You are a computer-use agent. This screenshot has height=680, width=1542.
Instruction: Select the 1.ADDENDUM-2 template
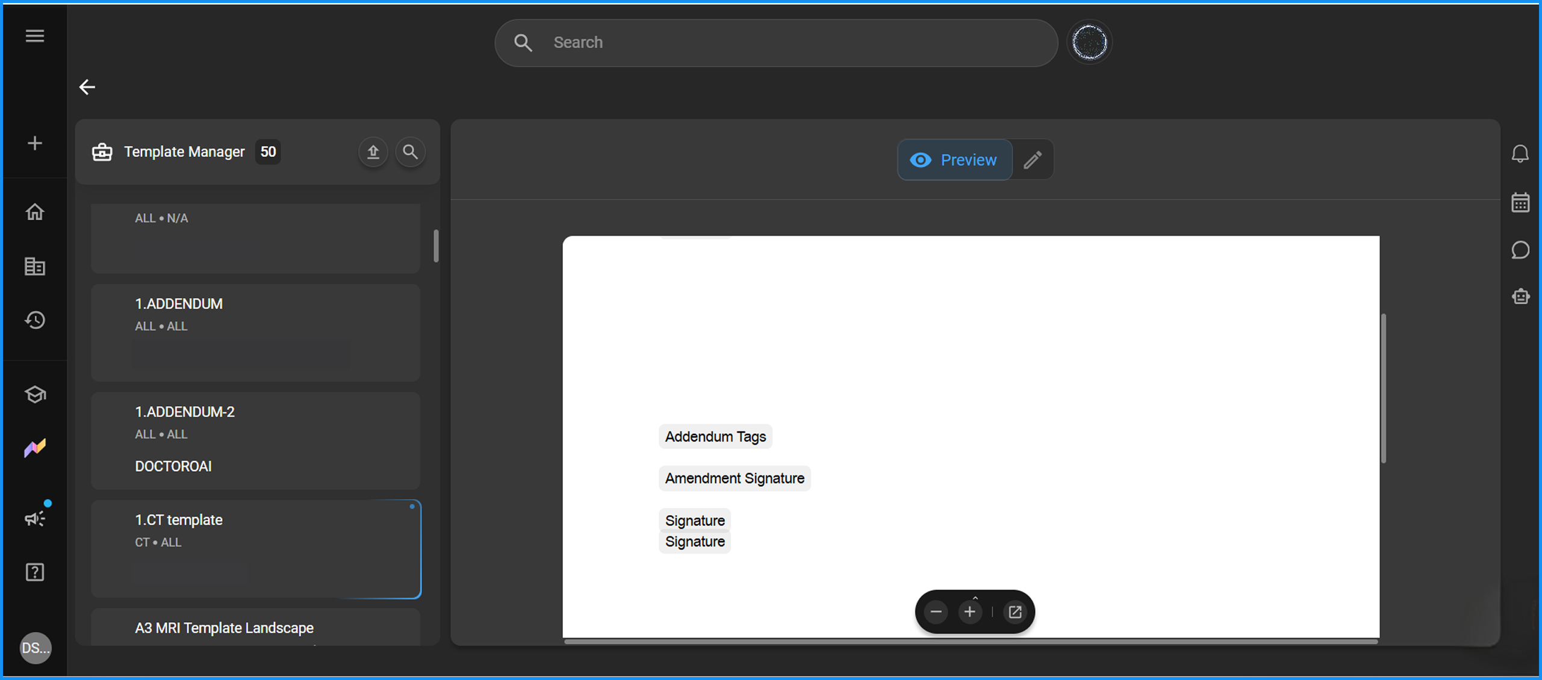(x=255, y=440)
